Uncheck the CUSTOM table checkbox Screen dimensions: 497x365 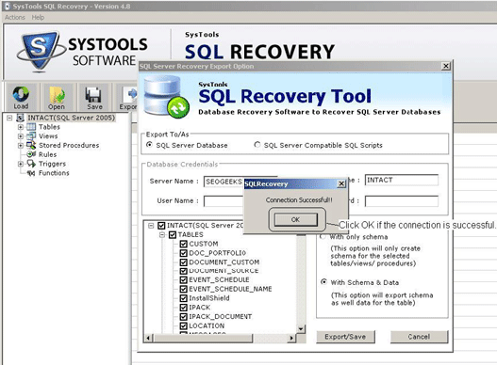click(x=184, y=244)
